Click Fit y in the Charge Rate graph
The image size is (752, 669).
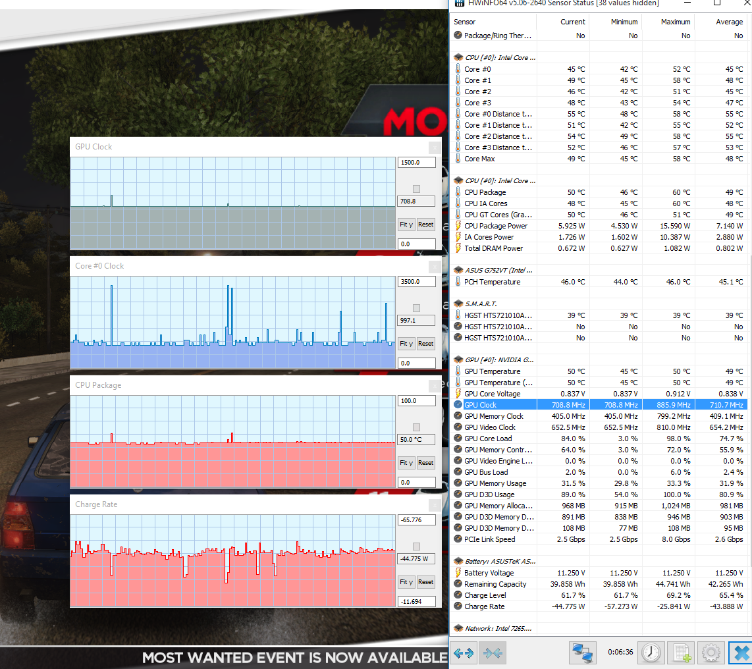point(406,581)
